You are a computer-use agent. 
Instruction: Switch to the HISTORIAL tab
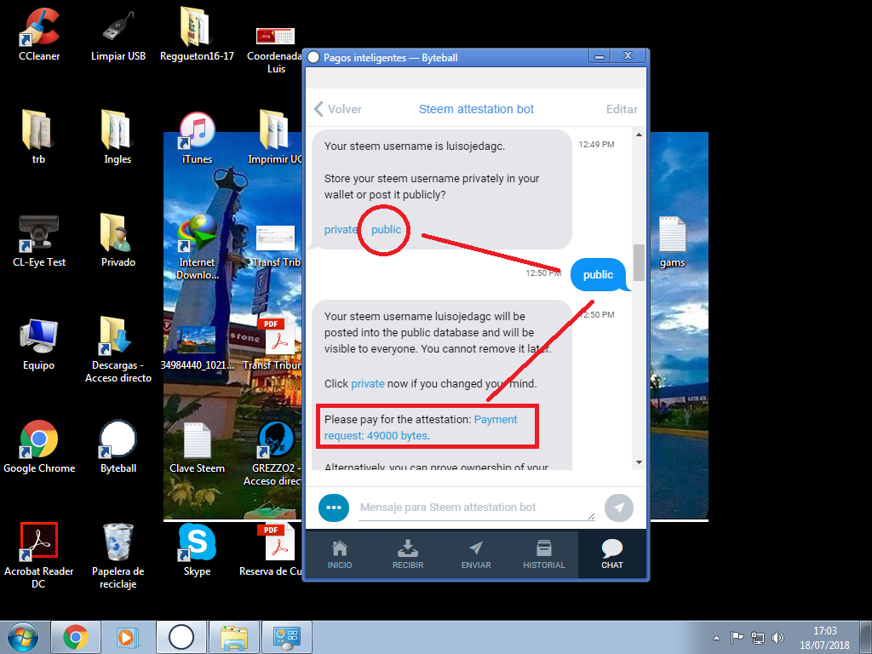point(544,554)
